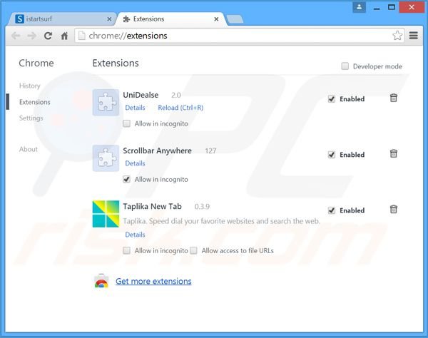Select the Extensions browser tab
Viewport: 428px width, 338px height.
tap(170, 19)
